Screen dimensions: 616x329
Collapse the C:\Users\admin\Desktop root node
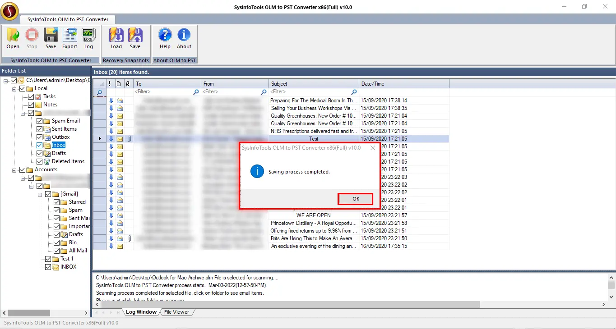(x=6, y=80)
